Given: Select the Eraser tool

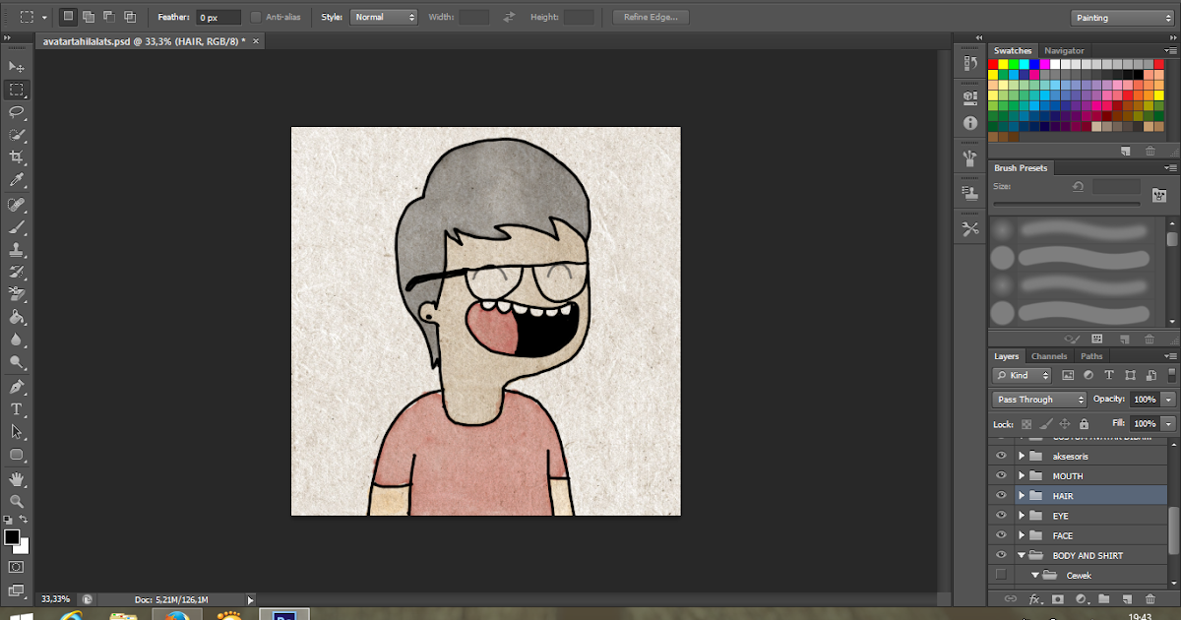Looking at the screenshot, I should (x=17, y=294).
